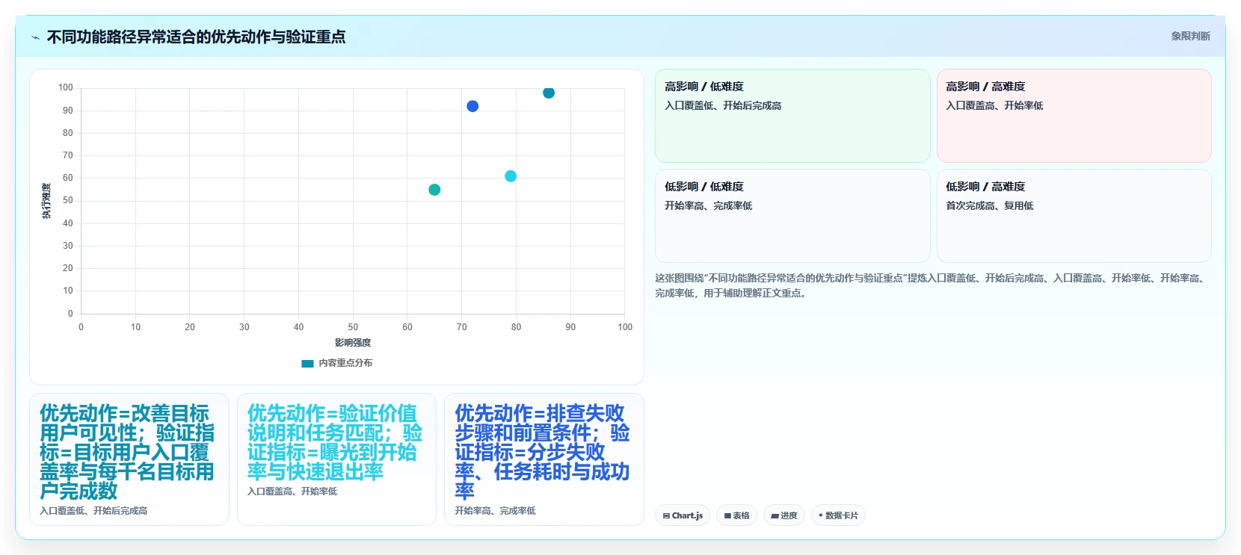Image resolution: width=1241 pixels, height=555 pixels.
Task: Toggle the 内容重点分布 legend entry
Action: point(337,363)
